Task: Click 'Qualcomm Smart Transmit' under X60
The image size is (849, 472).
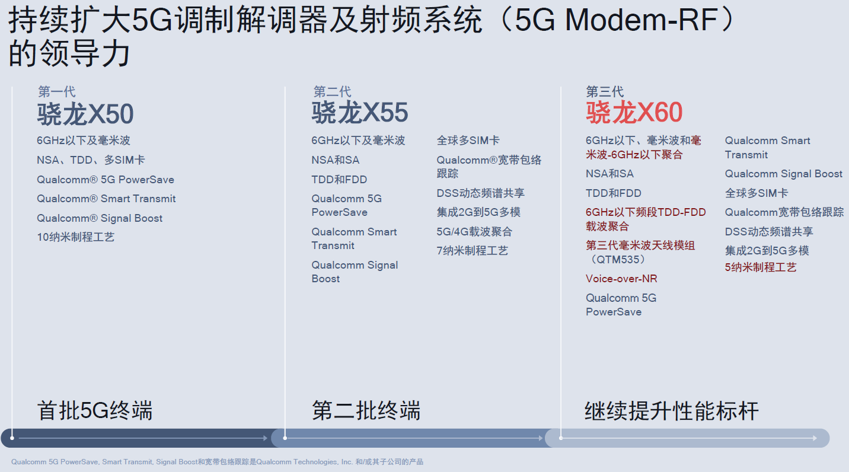Action: pos(768,148)
